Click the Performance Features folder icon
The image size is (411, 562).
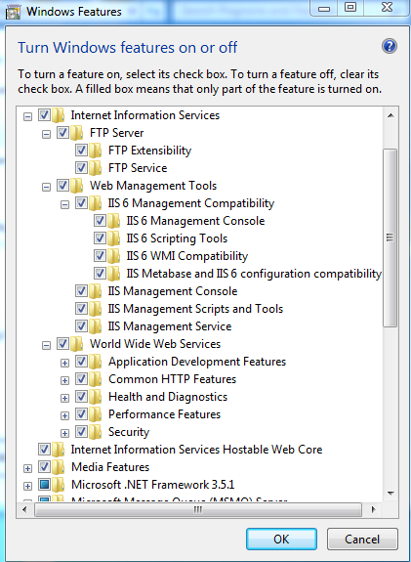click(96, 414)
